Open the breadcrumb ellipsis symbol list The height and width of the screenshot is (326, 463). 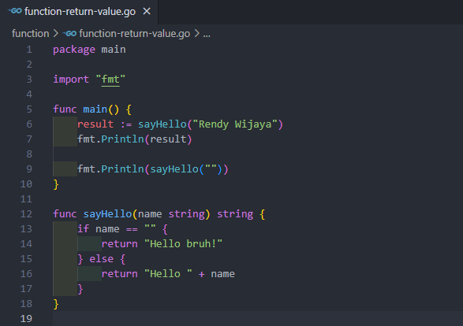(207, 34)
